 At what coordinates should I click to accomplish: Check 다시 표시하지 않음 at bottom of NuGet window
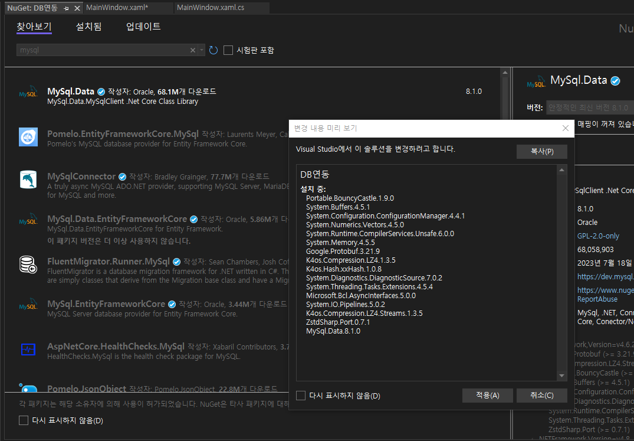pyautogui.click(x=24, y=420)
